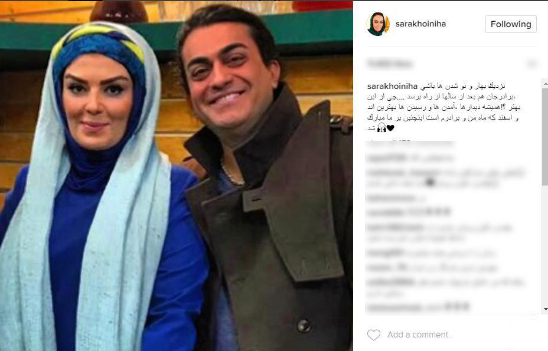Open sarakhoiniha's profile picture avatar
Viewport: 548px width, 351px height.
(x=378, y=24)
